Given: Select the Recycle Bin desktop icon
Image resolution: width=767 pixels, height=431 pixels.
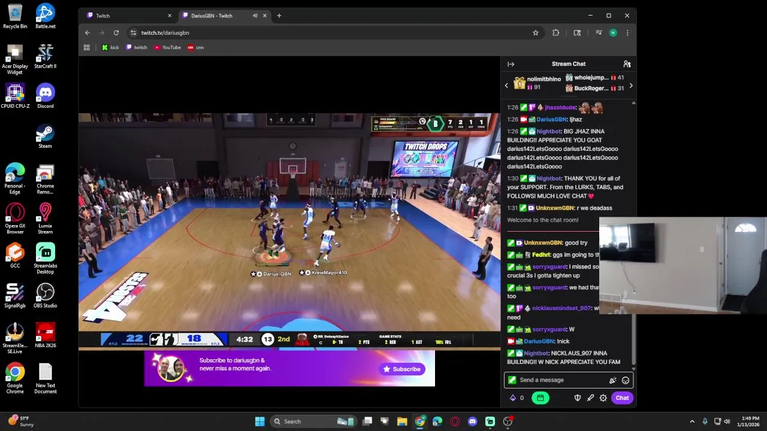Looking at the screenshot, I should (x=15, y=16).
